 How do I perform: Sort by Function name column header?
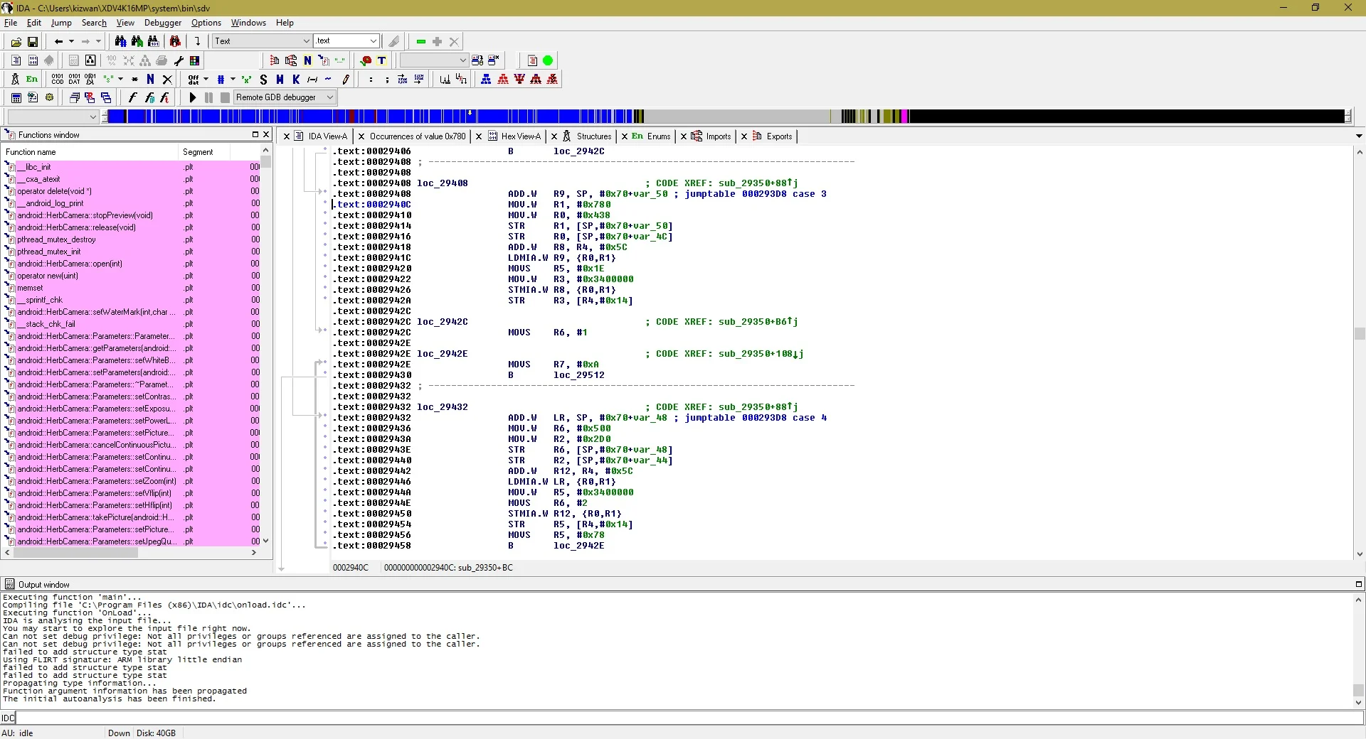click(90, 152)
